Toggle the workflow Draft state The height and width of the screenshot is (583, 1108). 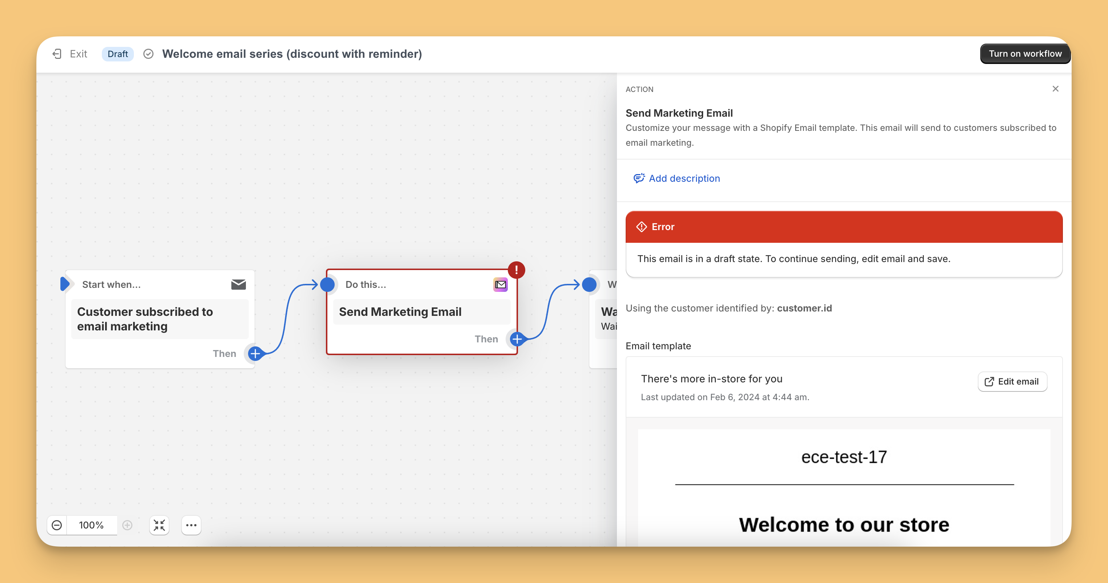116,53
